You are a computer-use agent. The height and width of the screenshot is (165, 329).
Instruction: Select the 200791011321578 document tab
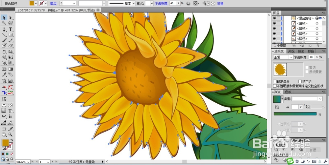(56, 10)
